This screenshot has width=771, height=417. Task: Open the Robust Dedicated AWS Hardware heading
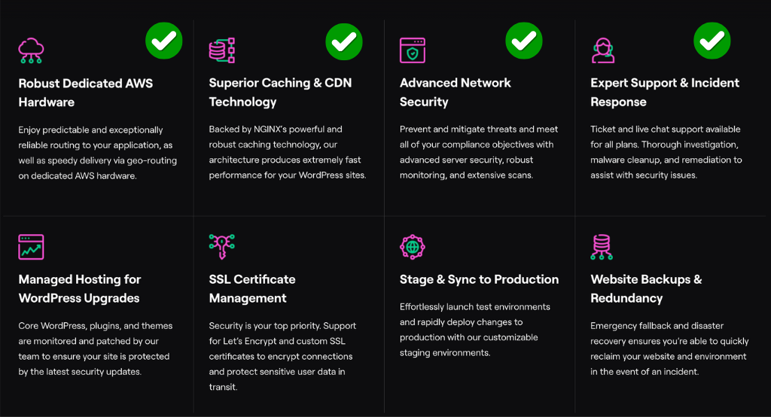(x=86, y=93)
